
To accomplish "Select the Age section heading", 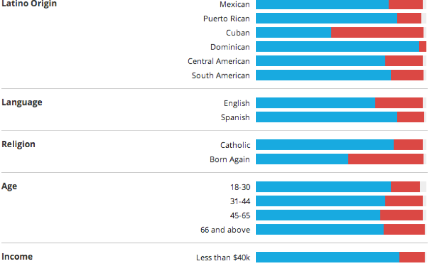I will point(9,186).
